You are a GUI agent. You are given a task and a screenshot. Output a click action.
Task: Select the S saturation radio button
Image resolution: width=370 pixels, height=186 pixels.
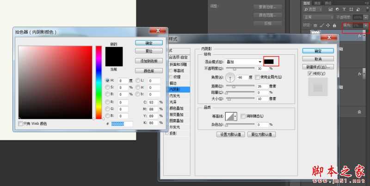108,87
